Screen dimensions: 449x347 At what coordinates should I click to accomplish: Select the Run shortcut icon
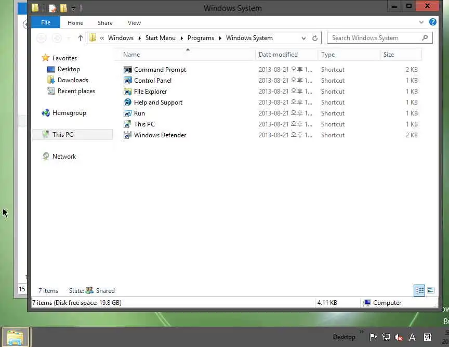[x=127, y=113]
